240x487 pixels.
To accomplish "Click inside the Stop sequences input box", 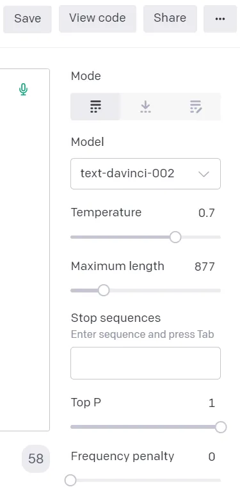I will [146, 363].
